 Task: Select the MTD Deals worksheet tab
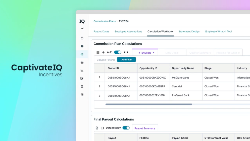[x=172, y=52]
